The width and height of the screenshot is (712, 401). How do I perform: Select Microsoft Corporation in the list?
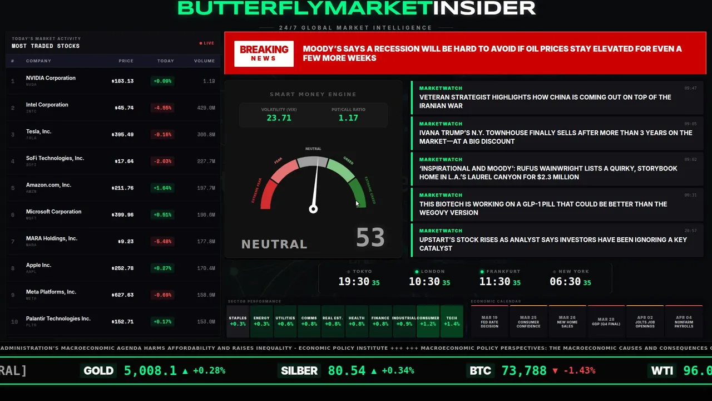tap(113, 214)
